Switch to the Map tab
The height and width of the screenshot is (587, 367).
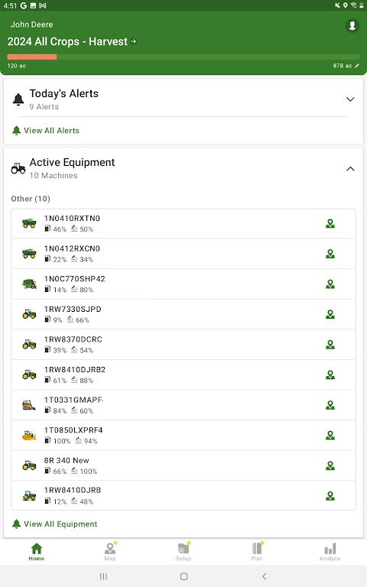coord(110,552)
